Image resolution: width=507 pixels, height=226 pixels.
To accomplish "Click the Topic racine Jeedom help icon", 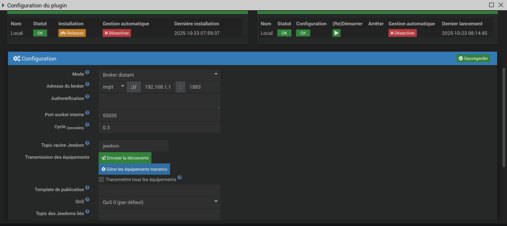I will [87, 143].
